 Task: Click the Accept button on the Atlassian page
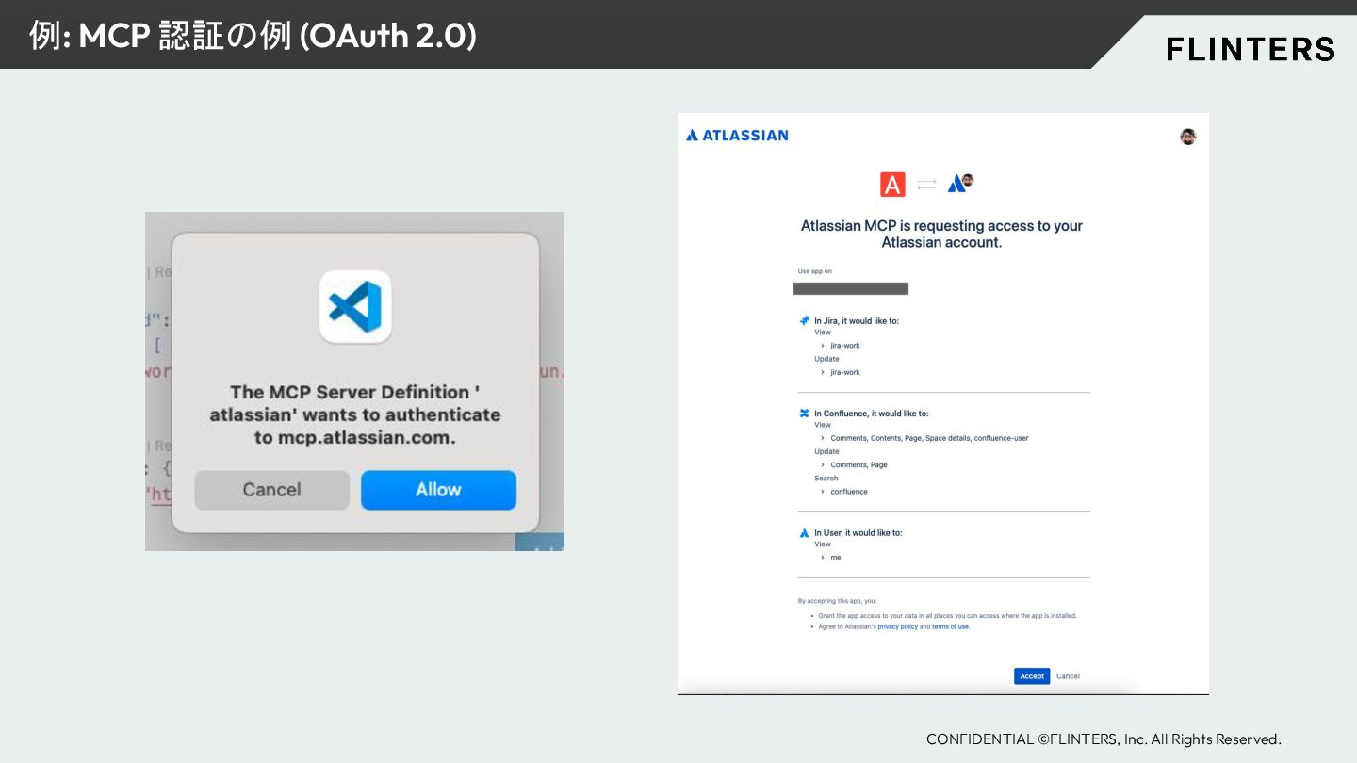pyautogui.click(x=1032, y=676)
